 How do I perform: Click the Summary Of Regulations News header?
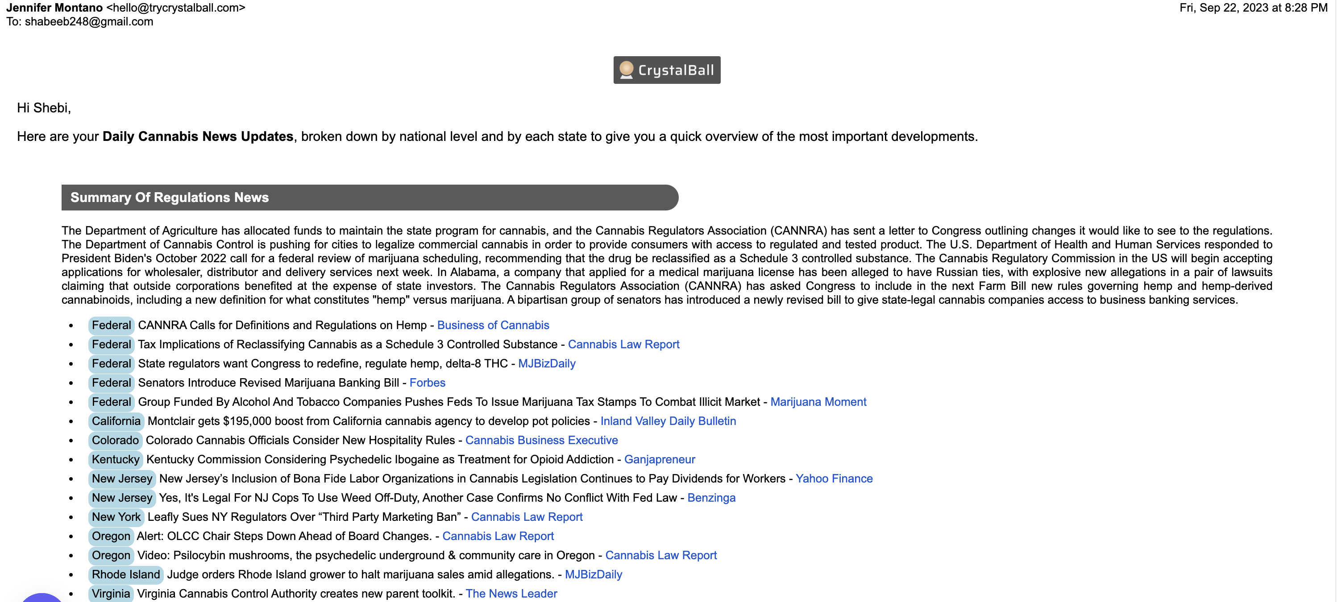370,198
